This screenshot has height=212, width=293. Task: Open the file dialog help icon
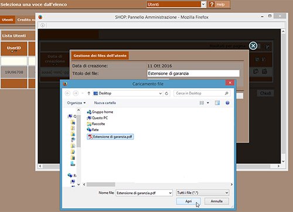pos(227,103)
